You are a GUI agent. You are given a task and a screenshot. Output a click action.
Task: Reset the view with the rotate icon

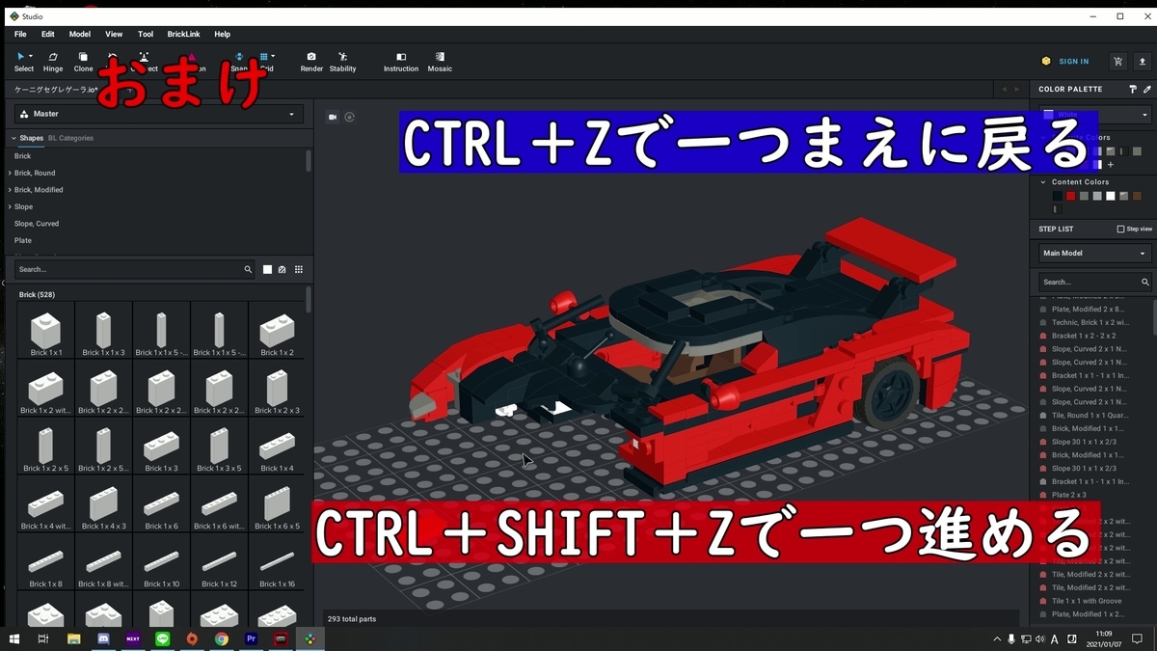coord(349,117)
